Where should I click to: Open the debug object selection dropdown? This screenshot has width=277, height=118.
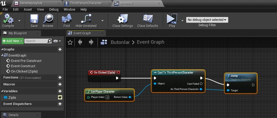click(207, 20)
